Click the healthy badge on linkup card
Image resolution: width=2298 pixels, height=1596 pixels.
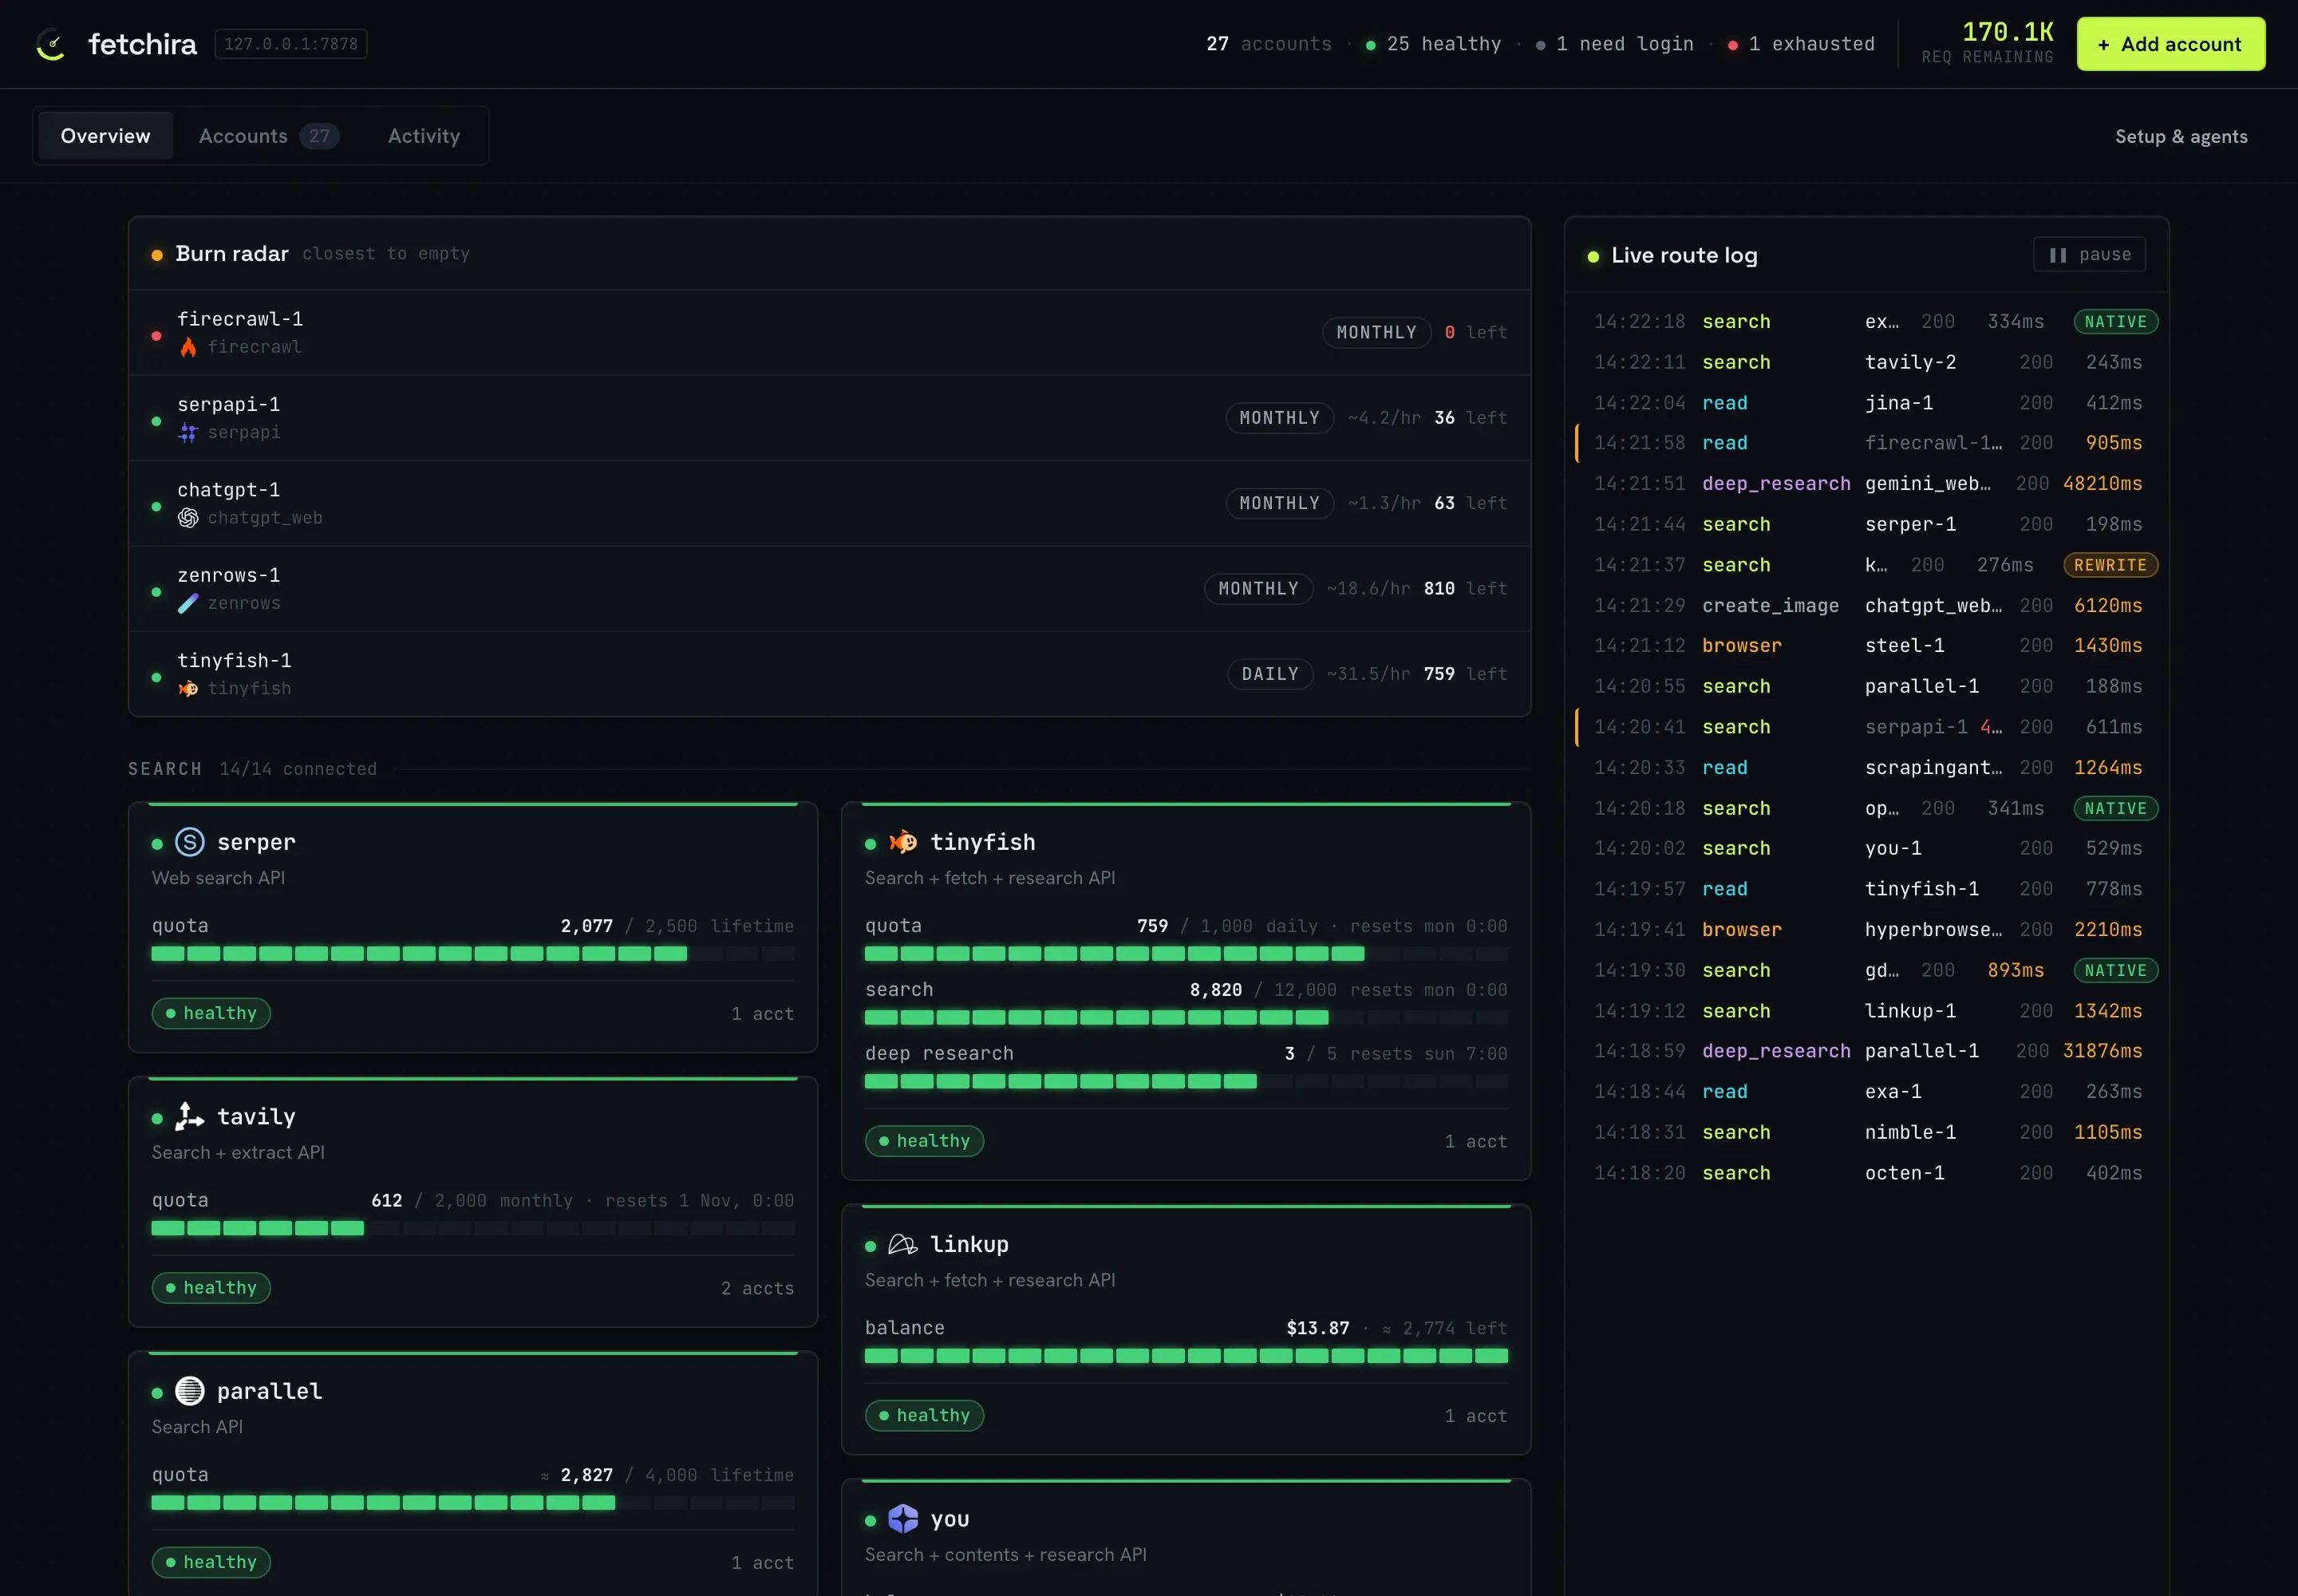point(924,1415)
